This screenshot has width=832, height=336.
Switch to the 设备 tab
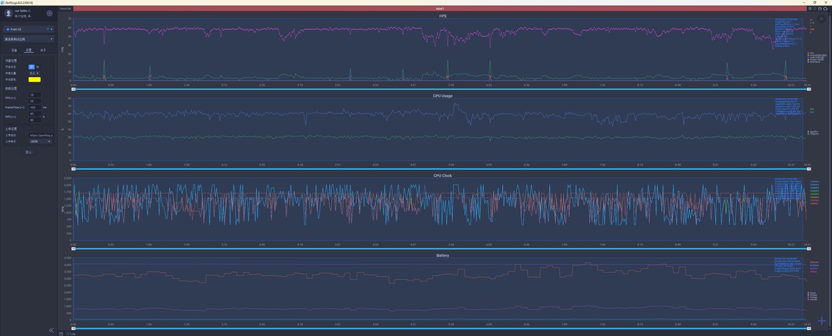coord(14,50)
